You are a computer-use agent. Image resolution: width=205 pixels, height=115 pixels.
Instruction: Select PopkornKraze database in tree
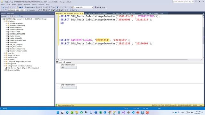click(15, 36)
